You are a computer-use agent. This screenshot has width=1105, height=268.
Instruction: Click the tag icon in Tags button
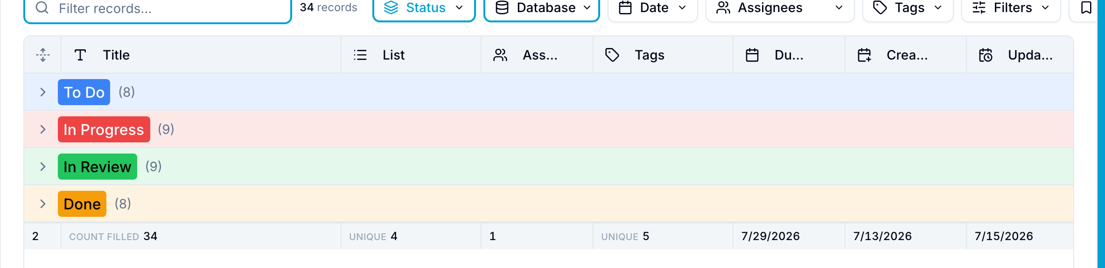click(880, 7)
